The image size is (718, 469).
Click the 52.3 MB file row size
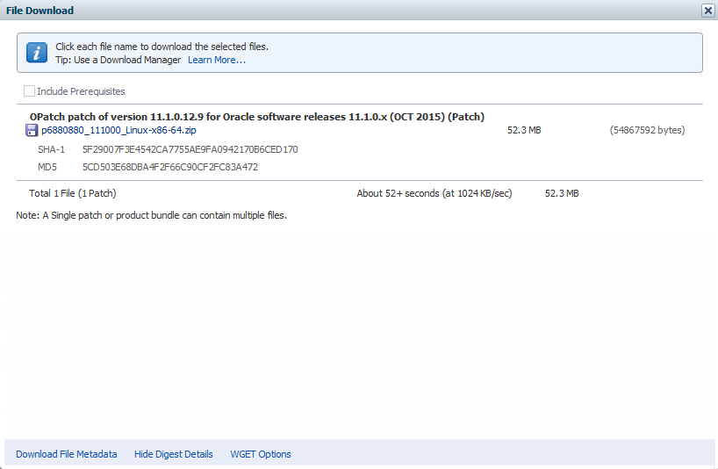524,130
